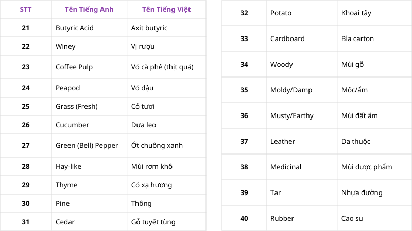Click the Tên Tiếng Việt header
The image size is (412, 231).
tap(166, 9)
